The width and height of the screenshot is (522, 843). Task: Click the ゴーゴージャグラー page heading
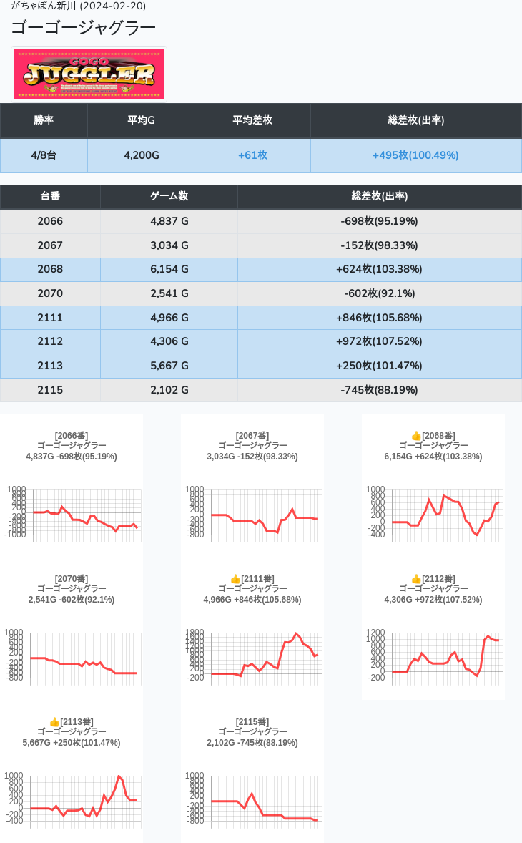click(x=83, y=28)
